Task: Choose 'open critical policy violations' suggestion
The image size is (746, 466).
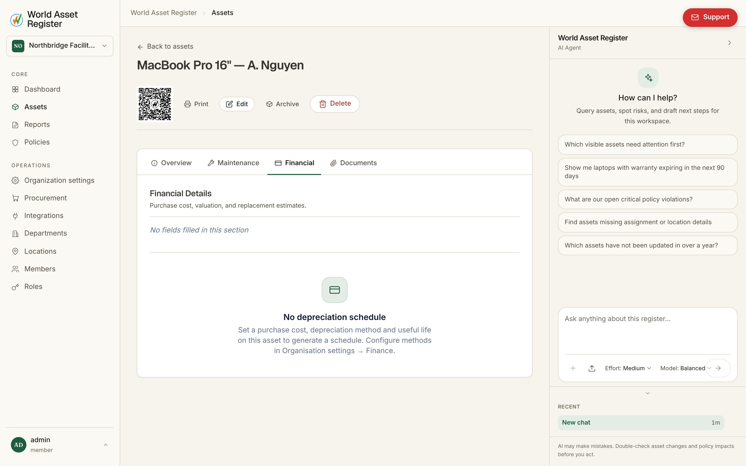Action: point(648,199)
